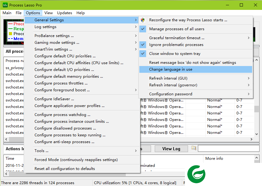Expand Log settings submenu
This screenshot has height=186, width=262.
pyautogui.click(x=82, y=27)
